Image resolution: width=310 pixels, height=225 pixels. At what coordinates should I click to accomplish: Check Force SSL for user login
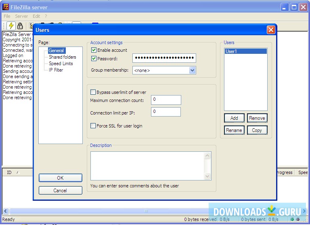93,126
